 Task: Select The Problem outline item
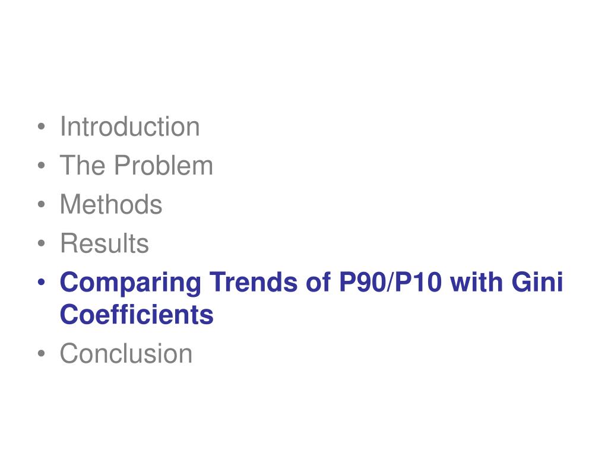coord(137,166)
